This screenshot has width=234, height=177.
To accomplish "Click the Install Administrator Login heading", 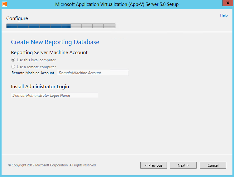I will 40,87.
